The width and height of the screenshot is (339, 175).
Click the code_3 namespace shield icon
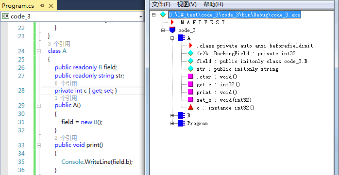tap(172, 30)
